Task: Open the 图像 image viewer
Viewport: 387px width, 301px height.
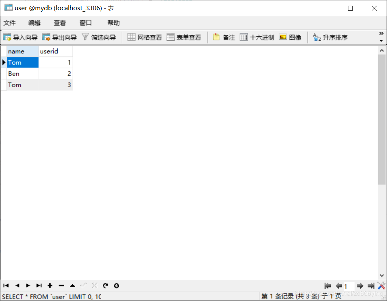Action: click(290, 37)
